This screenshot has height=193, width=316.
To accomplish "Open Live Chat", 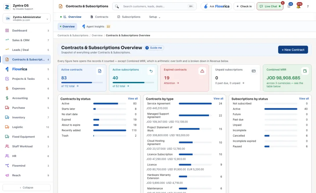I will [270, 7].
